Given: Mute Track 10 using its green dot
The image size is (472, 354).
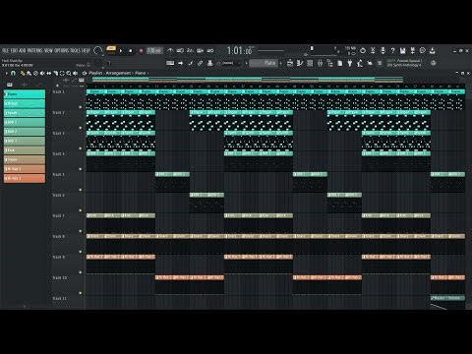Looking at the screenshot, I should [x=81, y=293].
